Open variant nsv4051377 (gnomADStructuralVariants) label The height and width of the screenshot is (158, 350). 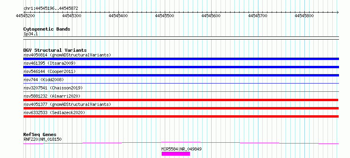(67, 104)
